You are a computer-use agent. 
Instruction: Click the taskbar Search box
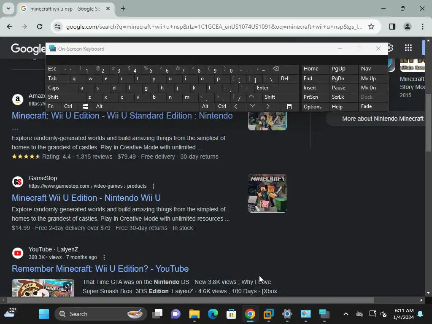tap(101, 314)
